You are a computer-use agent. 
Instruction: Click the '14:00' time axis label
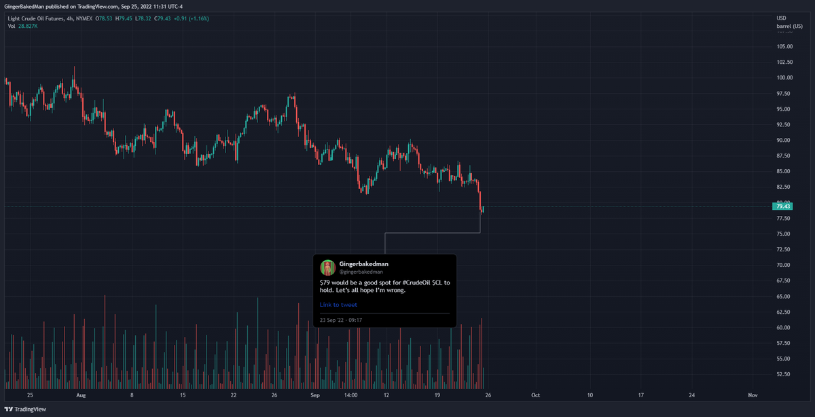[x=350, y=395]
